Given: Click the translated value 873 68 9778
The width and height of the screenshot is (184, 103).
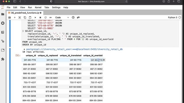Looking at the screenshot, I should (75, 92).
